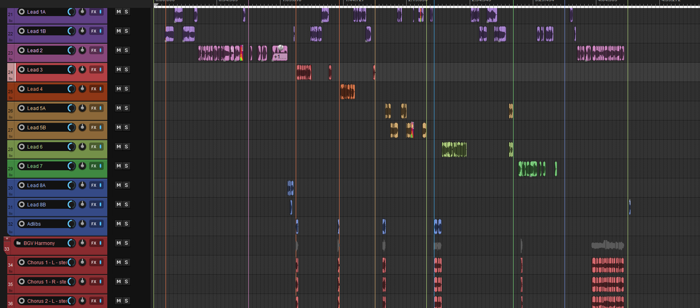
Task: Arm the Lead 7 track for recording
Action: point(22,166)
